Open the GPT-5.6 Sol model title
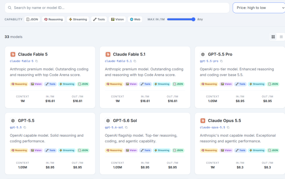 pyautogui.click(x=125, y=121)
